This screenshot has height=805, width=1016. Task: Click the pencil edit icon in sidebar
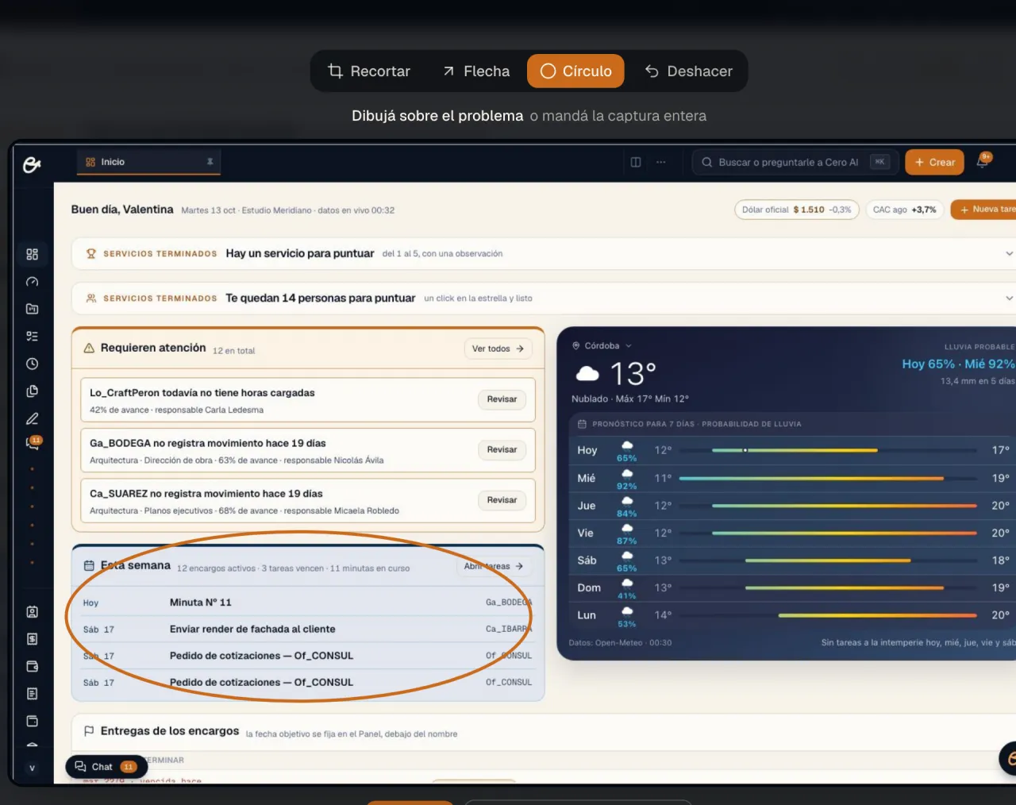pos(32,418)
